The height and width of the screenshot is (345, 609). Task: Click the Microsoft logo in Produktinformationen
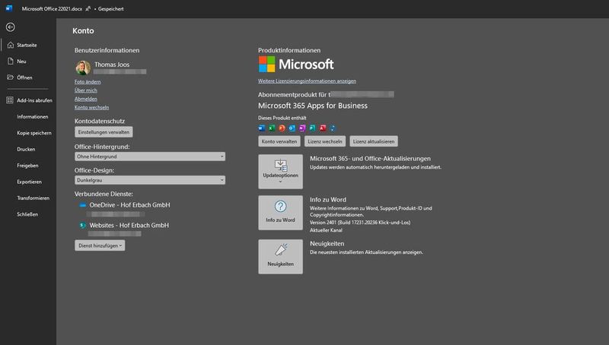click(296, 65)
